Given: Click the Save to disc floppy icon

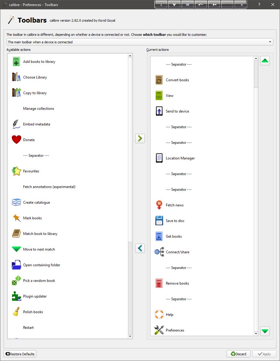Looking at the screenshot, I should pyautogui.click(x=159, y=221).
